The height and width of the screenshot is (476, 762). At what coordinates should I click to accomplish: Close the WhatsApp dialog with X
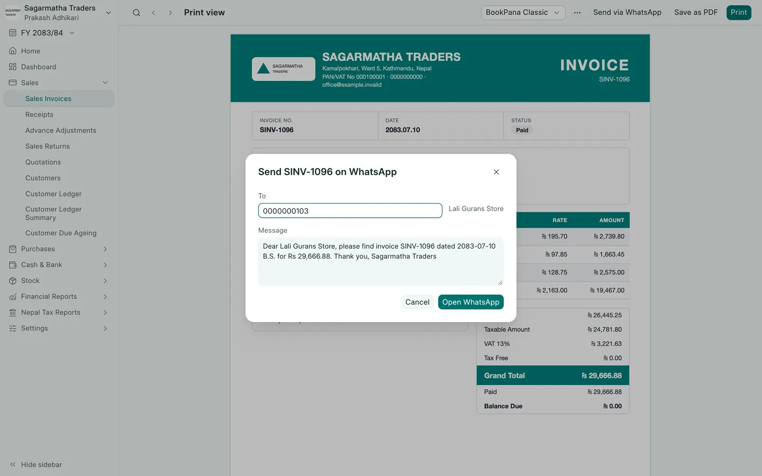(496, 172)
